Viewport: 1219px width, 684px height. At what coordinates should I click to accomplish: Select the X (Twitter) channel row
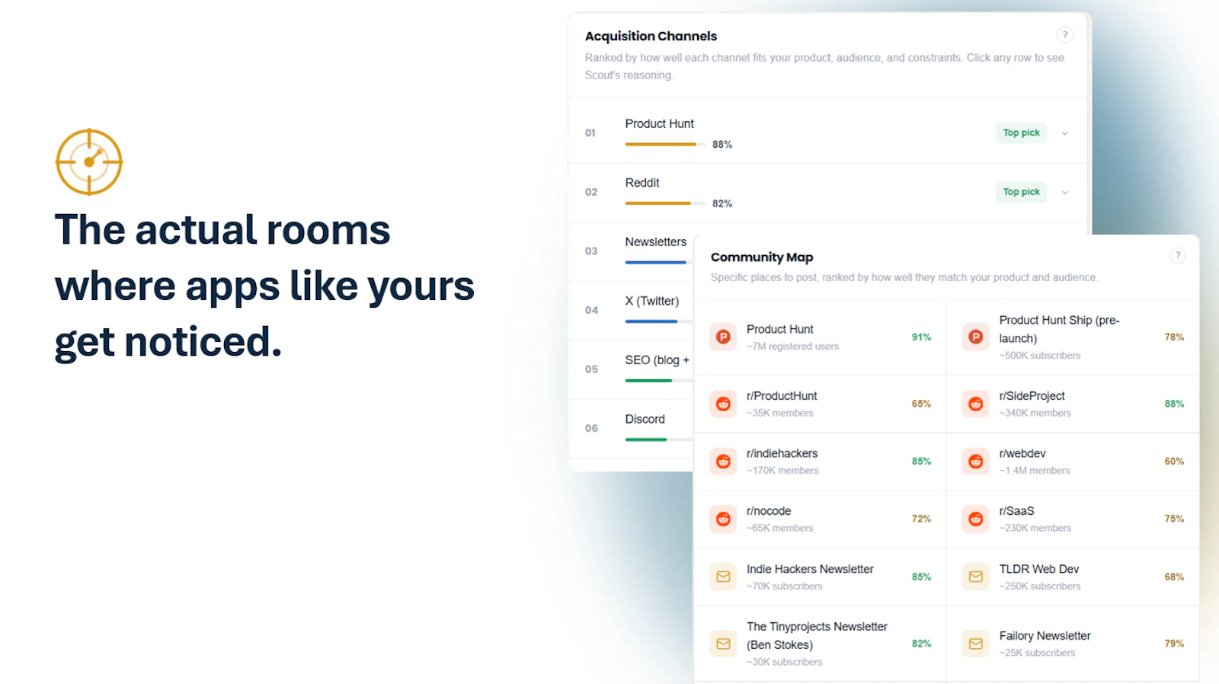click(631, 310)
